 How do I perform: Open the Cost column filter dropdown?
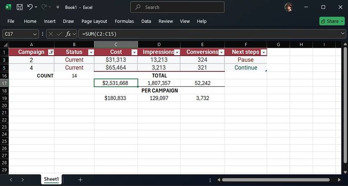(x=135, y=52)
